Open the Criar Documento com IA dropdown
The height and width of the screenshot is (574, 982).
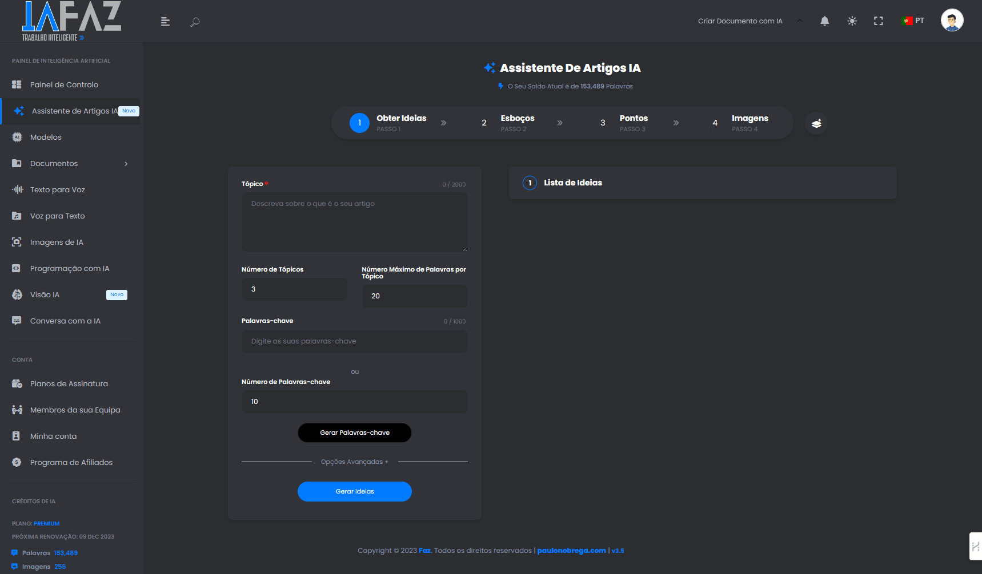[x=749, y=21]
